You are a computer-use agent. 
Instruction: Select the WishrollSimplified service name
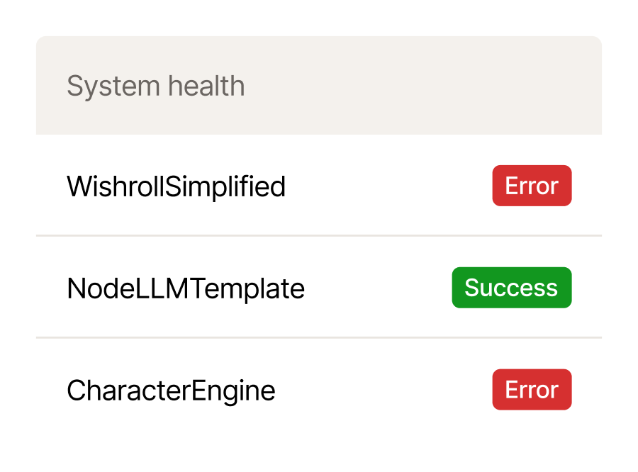177,186
